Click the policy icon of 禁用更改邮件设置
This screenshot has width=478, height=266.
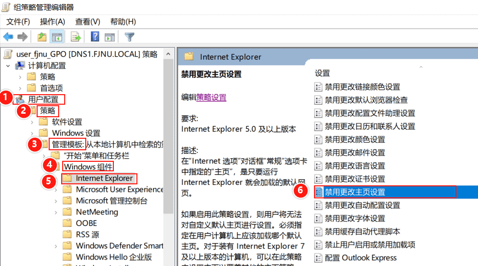point(318,153)
